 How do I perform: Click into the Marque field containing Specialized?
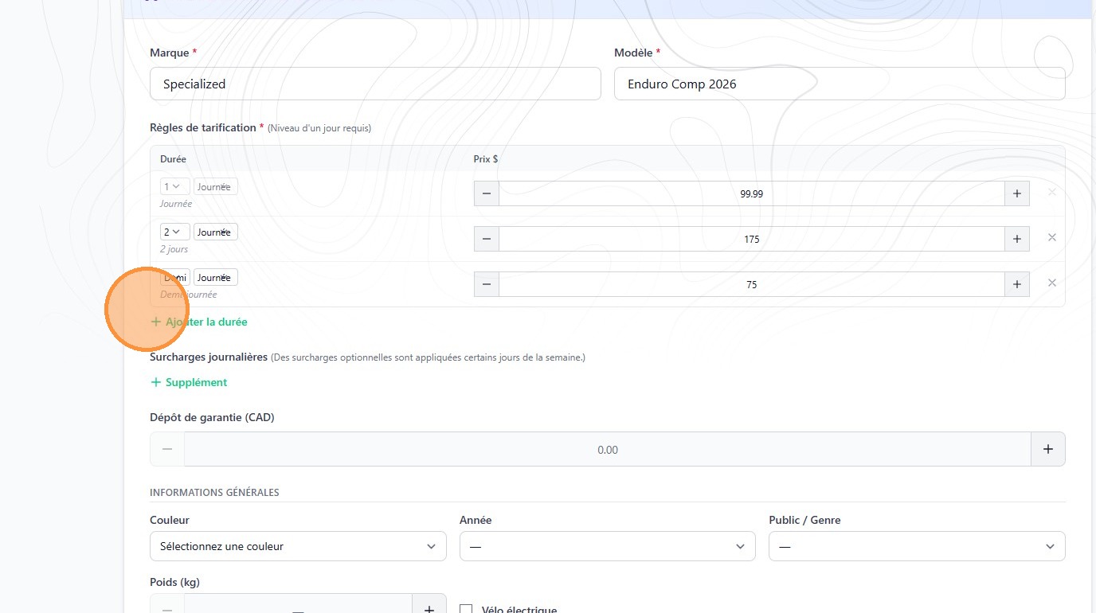(x=375, y=84)
